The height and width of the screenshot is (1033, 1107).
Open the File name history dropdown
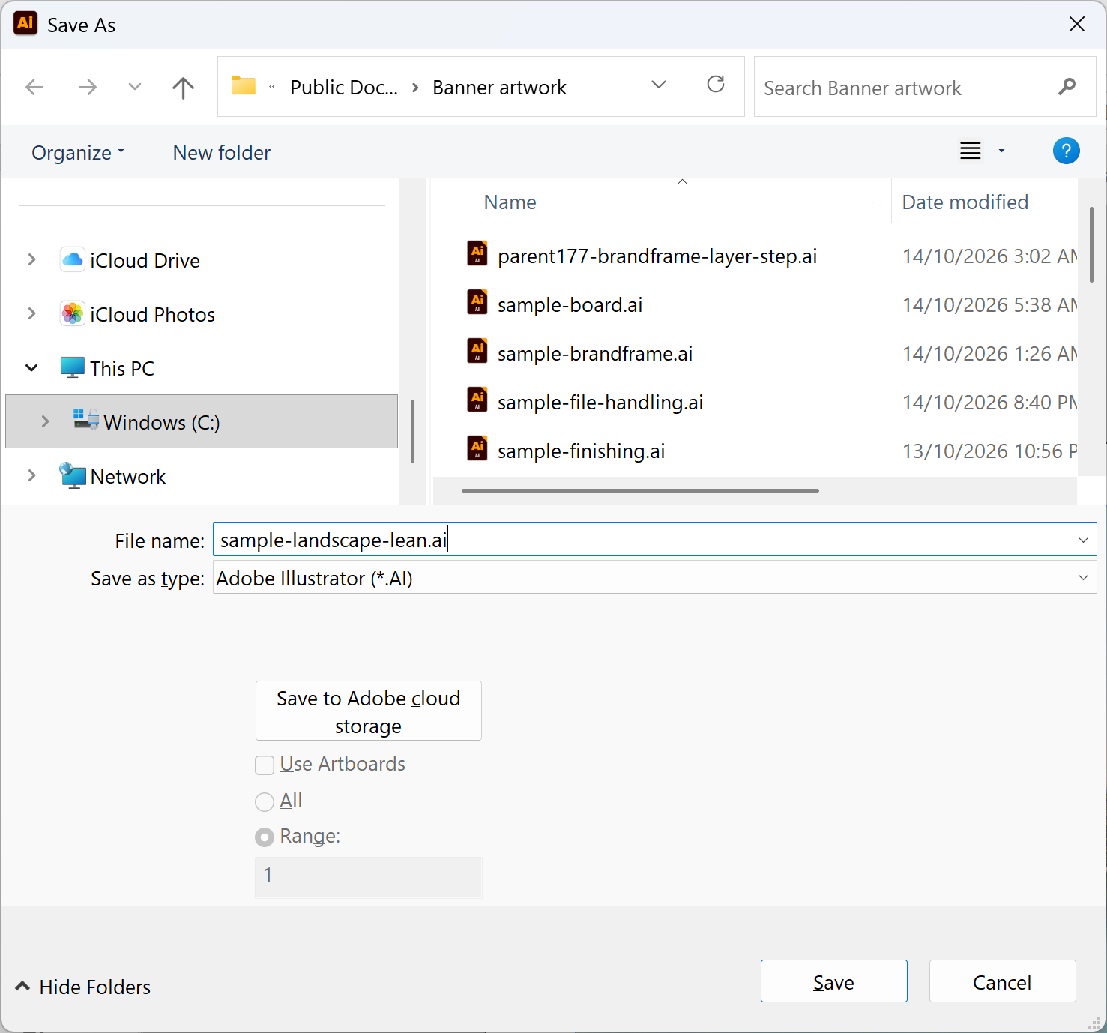click(x=1083, y=540)
